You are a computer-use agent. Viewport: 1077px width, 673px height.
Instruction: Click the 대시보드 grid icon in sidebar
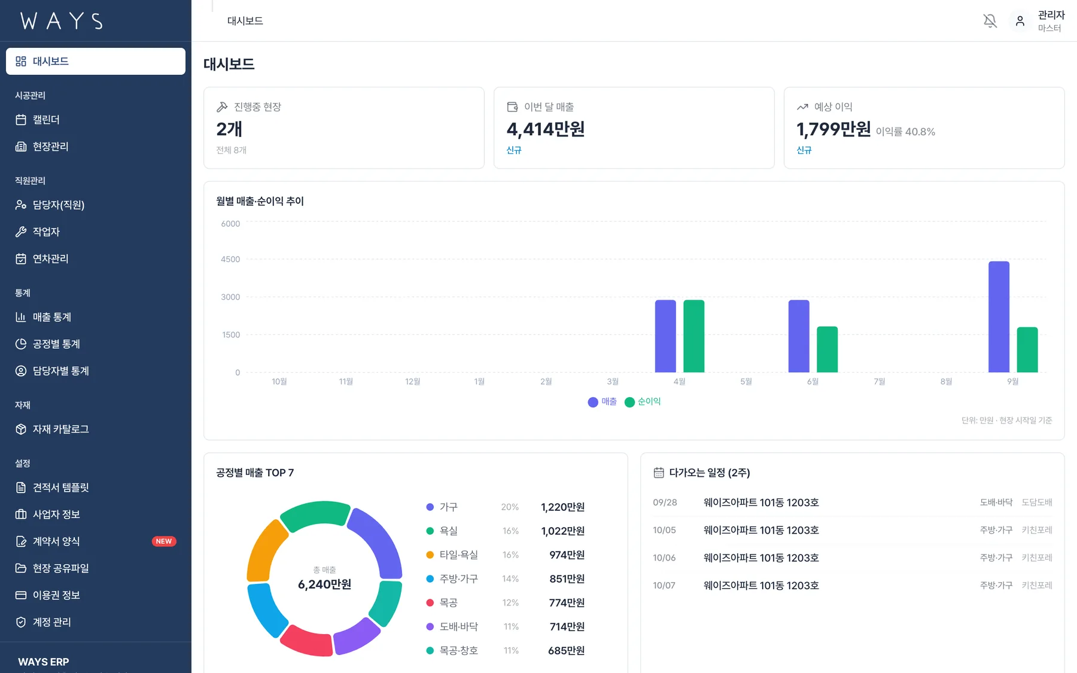tap(21, 61)
